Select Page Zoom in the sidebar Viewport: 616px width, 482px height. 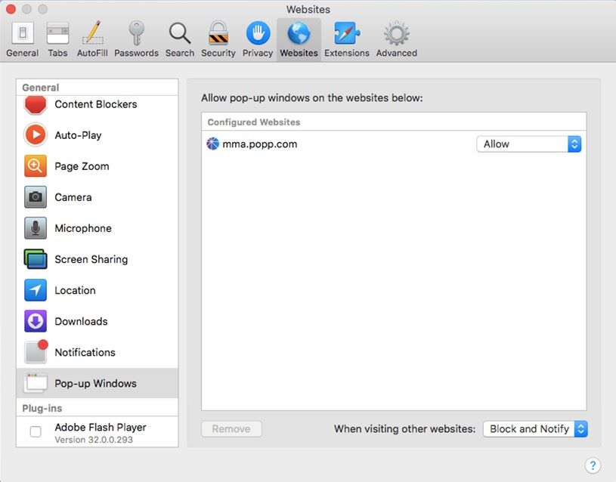97,166
